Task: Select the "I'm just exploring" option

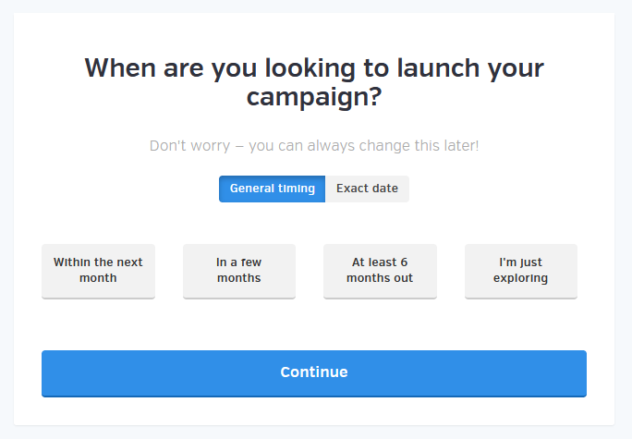Action: [x=521, y=271]
